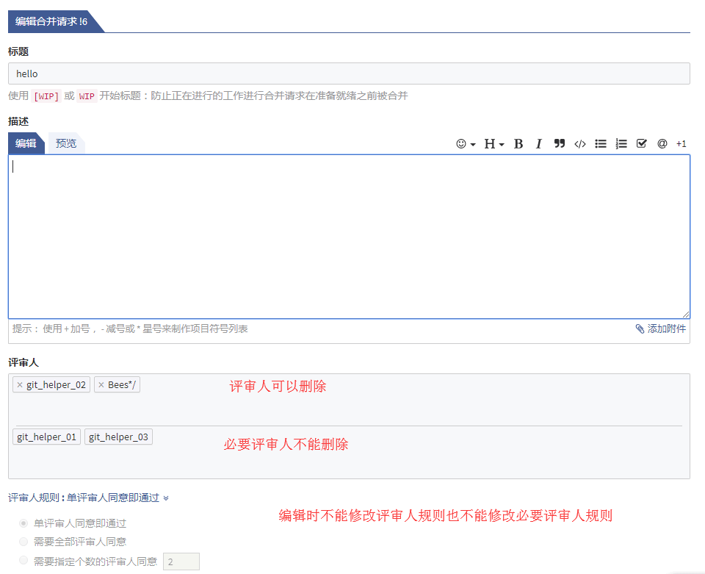
Task: Switch to the 预览 tab
Action: pyautogui.click(x=66, y=143)
